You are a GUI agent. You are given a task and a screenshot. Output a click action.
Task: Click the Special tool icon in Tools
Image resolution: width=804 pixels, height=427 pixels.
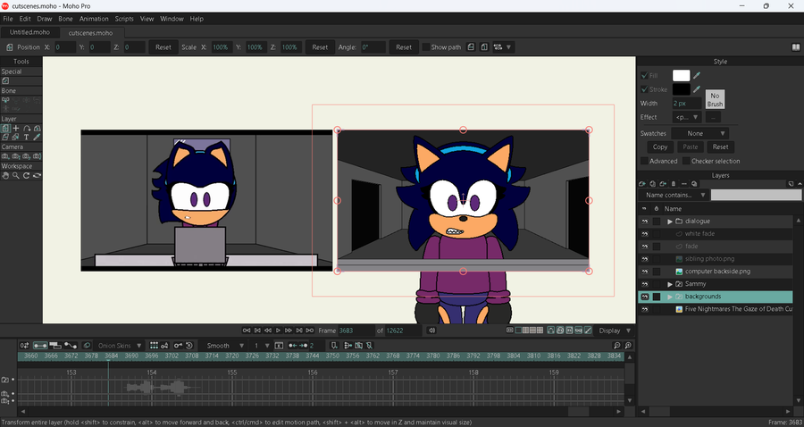coord(5,81)
